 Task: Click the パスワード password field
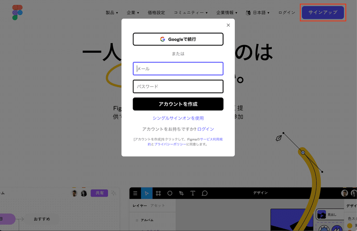[x=178, y=86]
